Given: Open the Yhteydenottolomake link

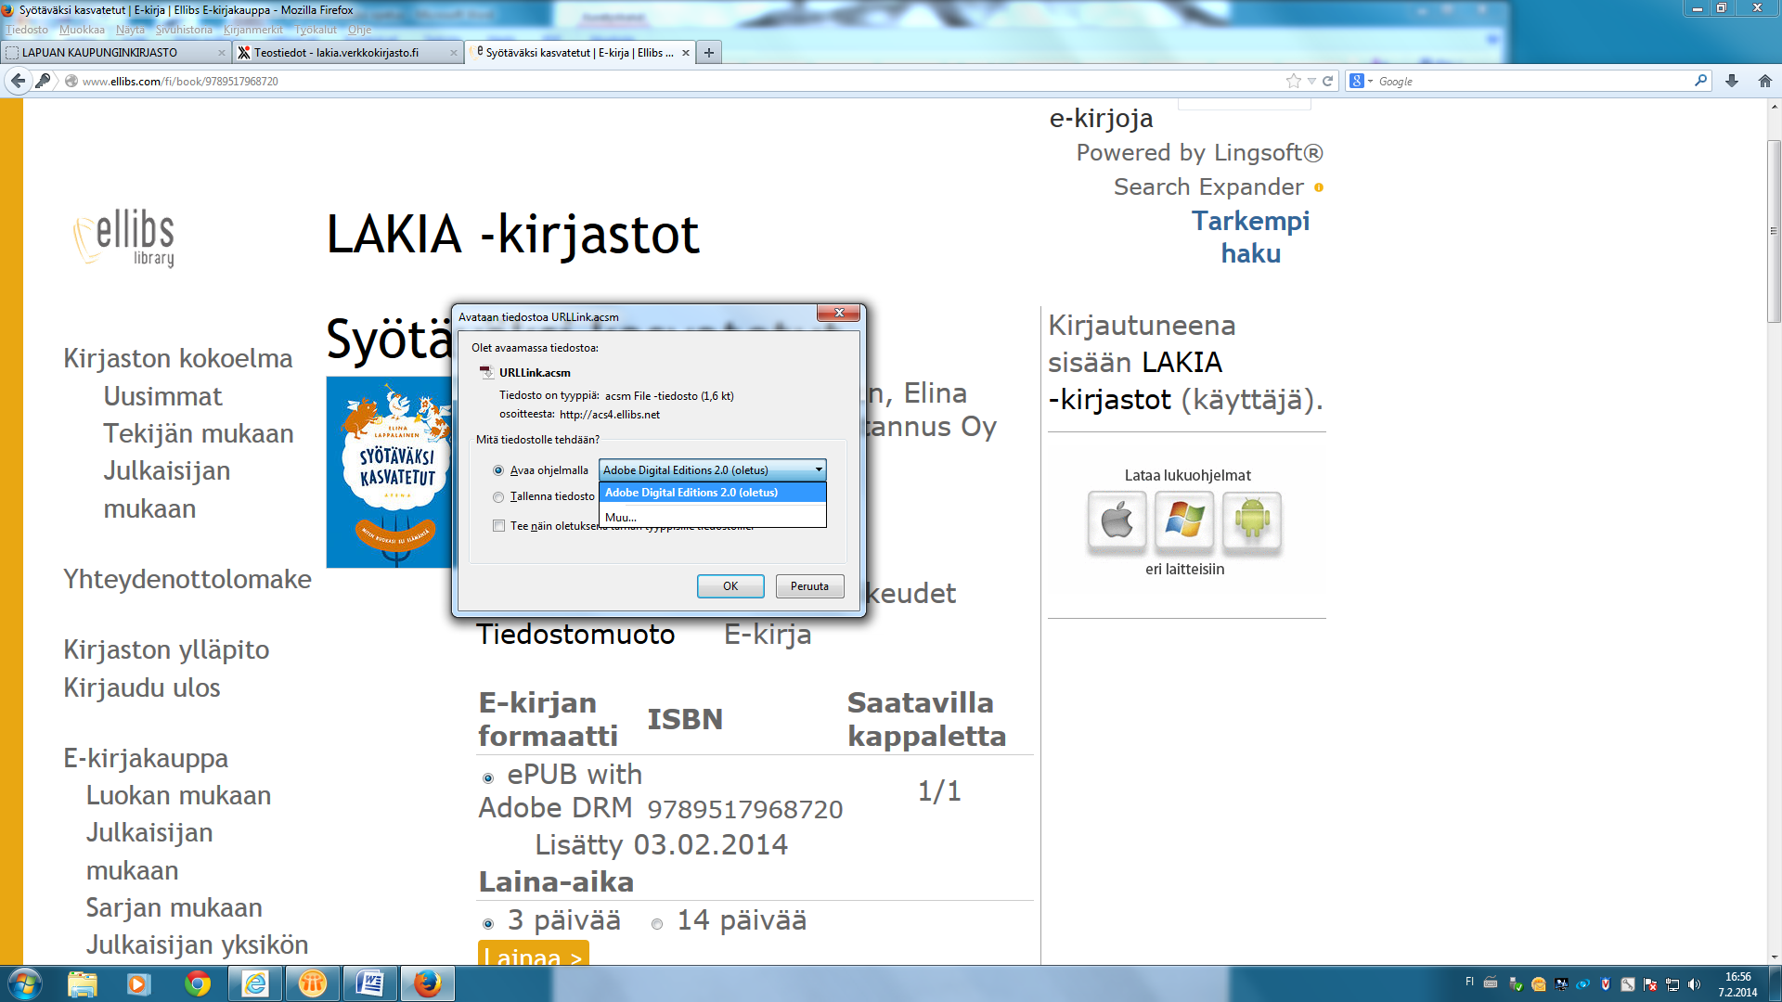Looking at the screenshot, I should (x=187, y=580).
